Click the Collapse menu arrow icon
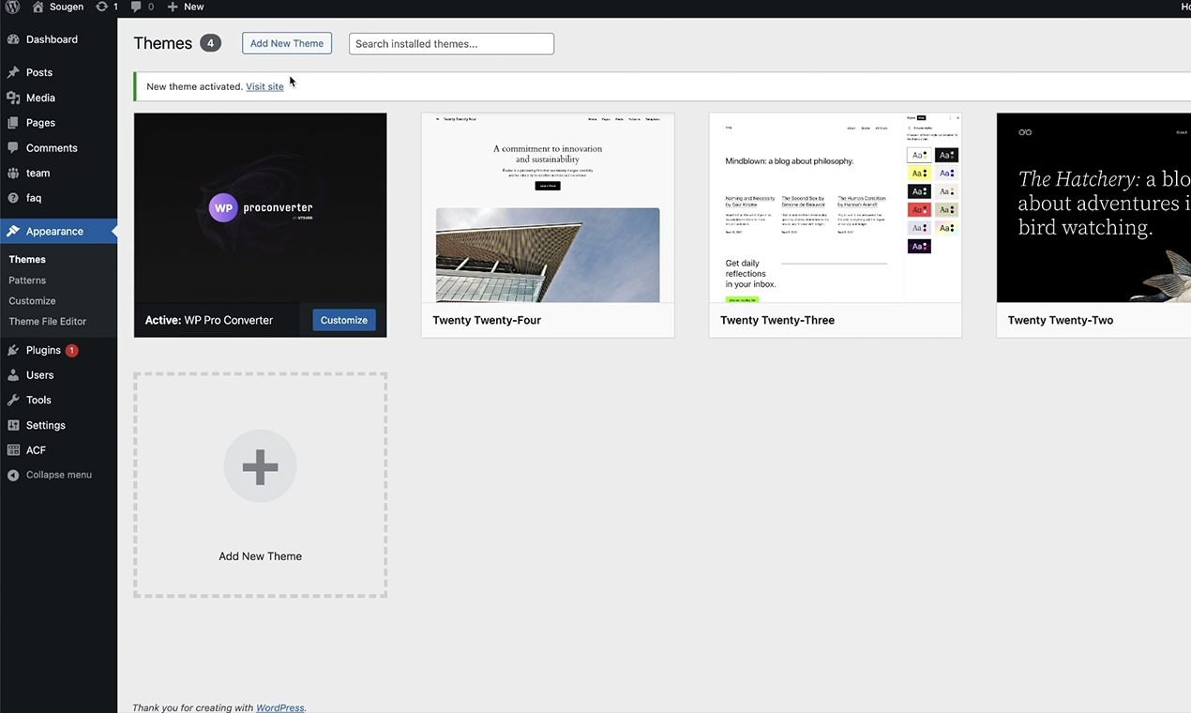 pos(13,475)
